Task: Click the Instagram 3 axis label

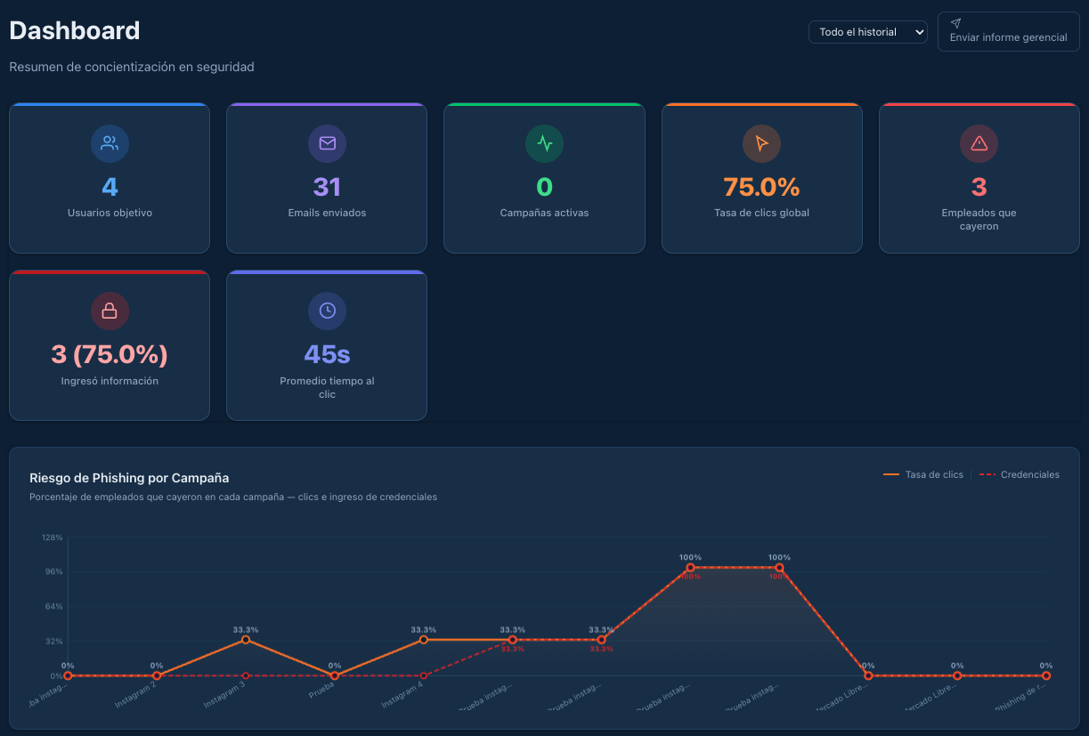Action: pos(226,695)
